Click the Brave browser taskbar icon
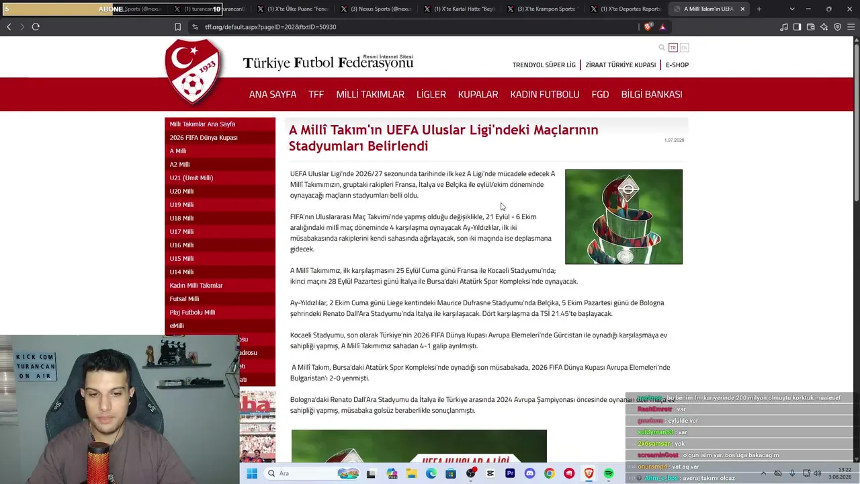 pyautogui.click(x=589, y=473)
